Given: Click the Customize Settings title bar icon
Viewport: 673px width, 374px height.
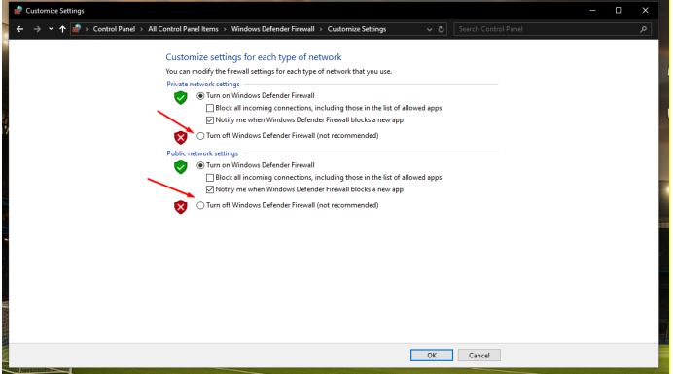Looking at the screenshot, I should (18, 11).
